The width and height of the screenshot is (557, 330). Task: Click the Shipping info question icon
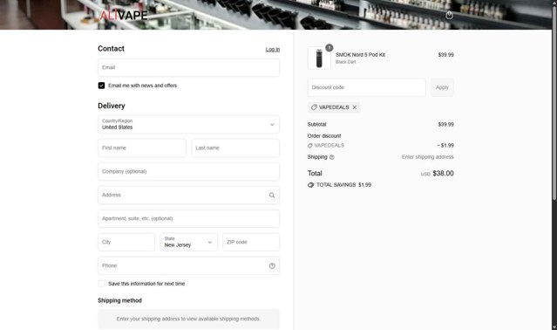coord(332,157)
